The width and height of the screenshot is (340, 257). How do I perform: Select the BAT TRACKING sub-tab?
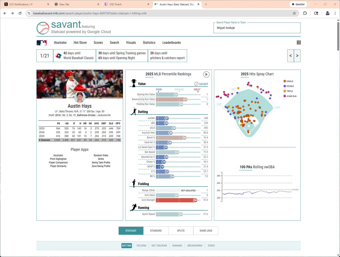[159, 246]
